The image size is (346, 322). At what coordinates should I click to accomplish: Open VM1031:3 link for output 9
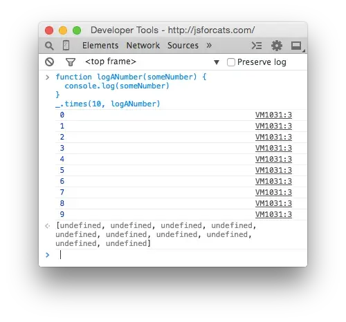(273, 214)
